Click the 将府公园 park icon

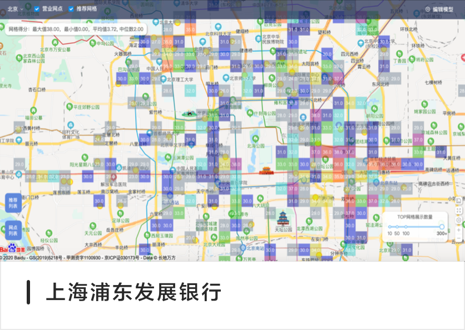[x=412, y=59]
